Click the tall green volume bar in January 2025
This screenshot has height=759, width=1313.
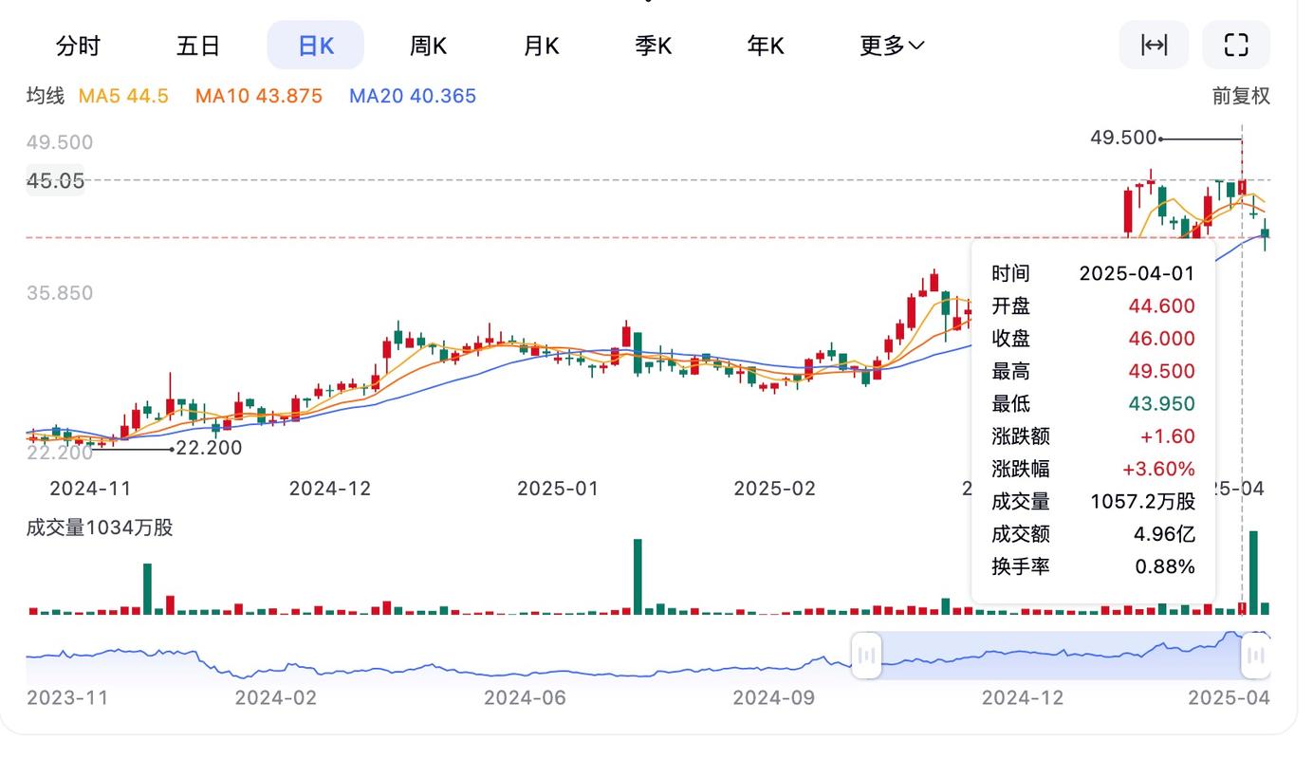pyautogui.click(x=638, y=577)
